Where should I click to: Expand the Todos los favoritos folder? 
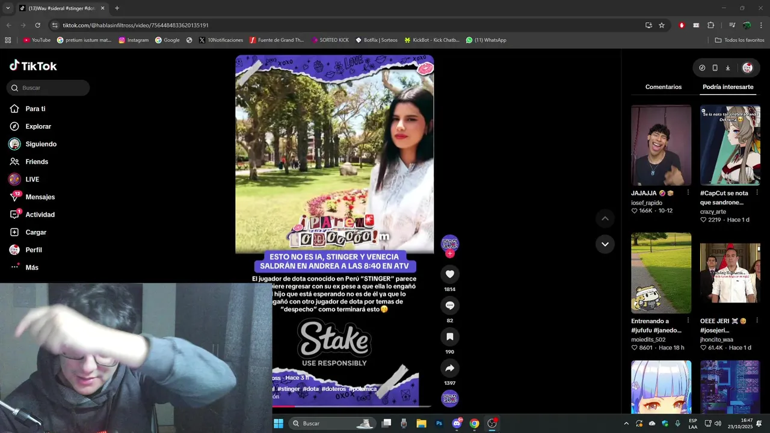(x=739, y=40)
